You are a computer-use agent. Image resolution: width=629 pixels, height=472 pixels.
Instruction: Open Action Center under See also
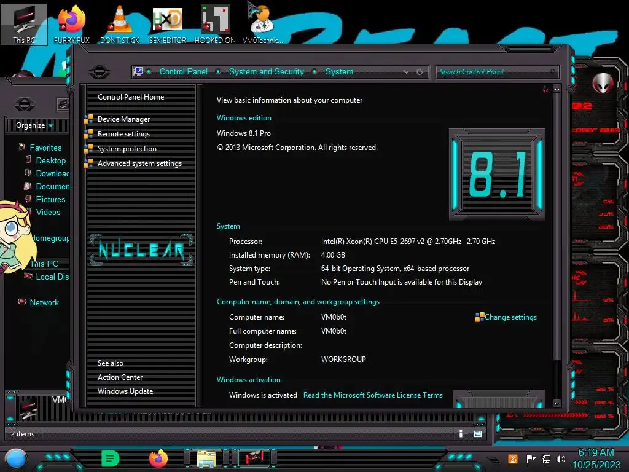(120, 377)
